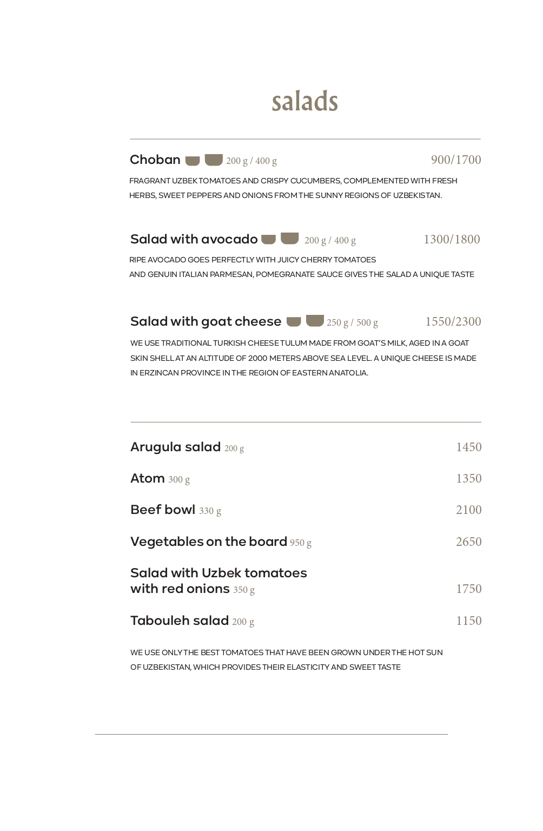
Task: Select the Choban salad title
Action: point(155,160)
